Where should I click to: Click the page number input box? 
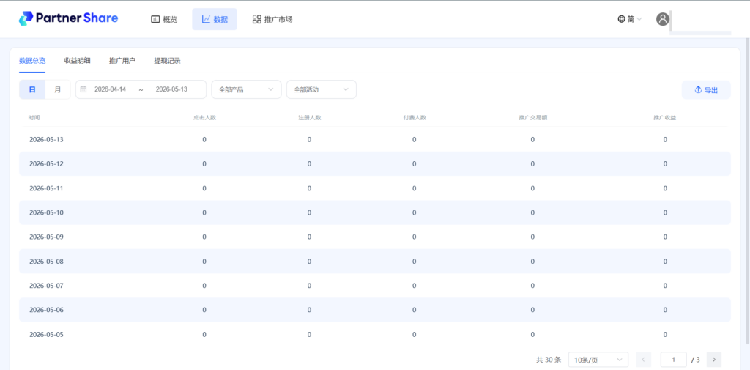click(x=674, y=360)
